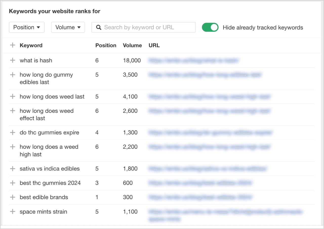Click the add-all plus icon in header
Viewport: 324px width, 229px height.
click(12, 45)
